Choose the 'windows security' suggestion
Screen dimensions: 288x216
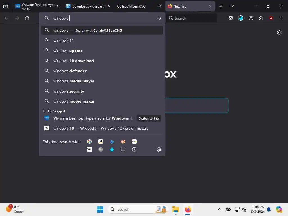point(102,91)
